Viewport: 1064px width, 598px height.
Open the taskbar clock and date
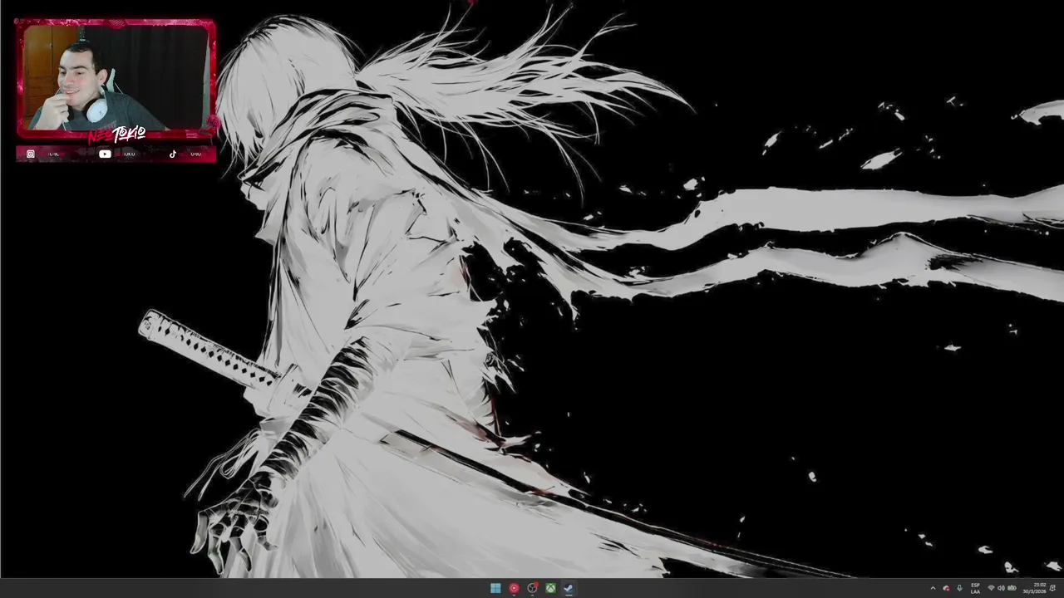tap(1035, 589)
